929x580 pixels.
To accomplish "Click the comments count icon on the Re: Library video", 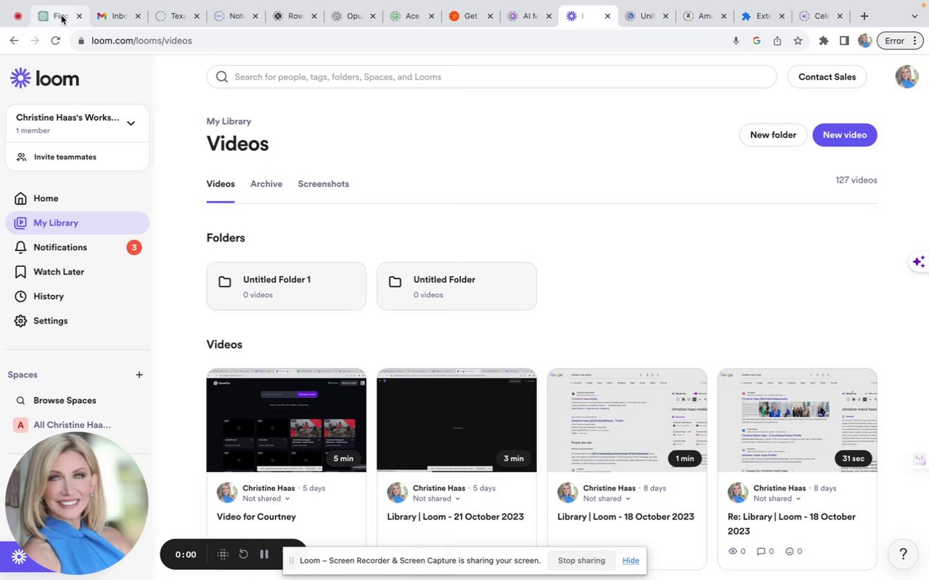I will tap(761, 552).
